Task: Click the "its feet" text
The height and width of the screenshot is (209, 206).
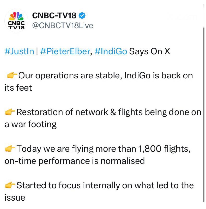Action: coord(18,88)
